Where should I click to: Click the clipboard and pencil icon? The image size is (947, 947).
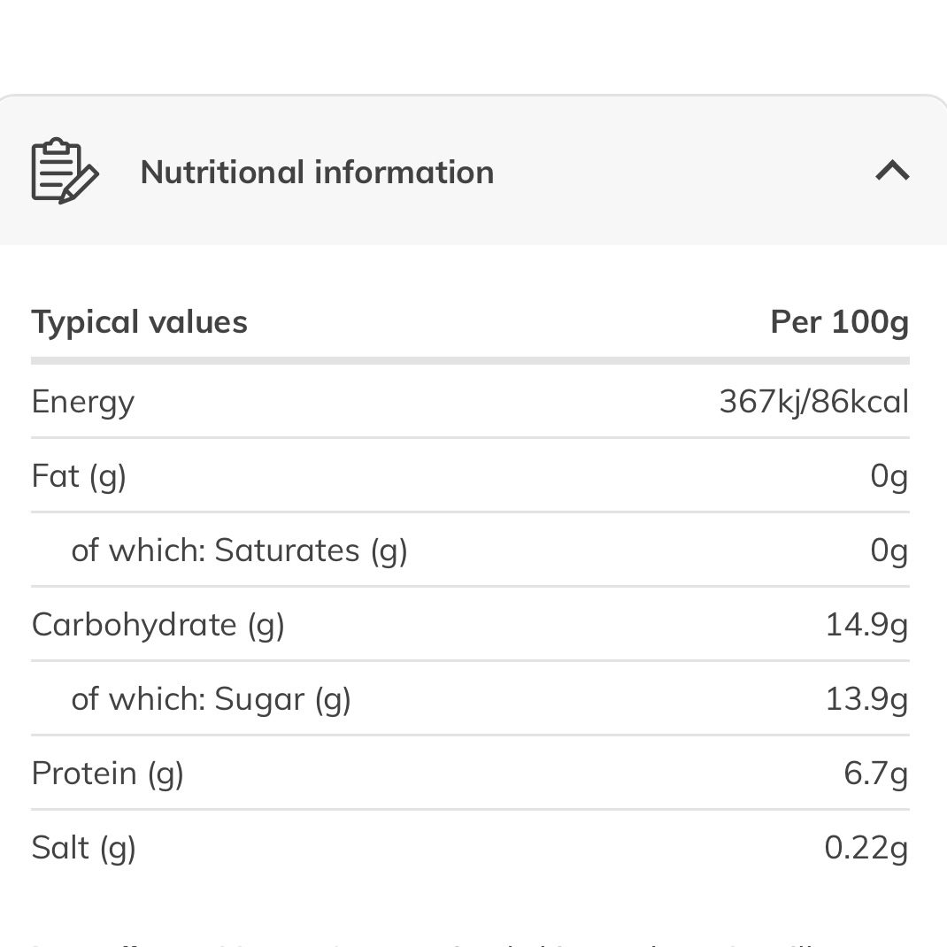click(x=65, y=171)
